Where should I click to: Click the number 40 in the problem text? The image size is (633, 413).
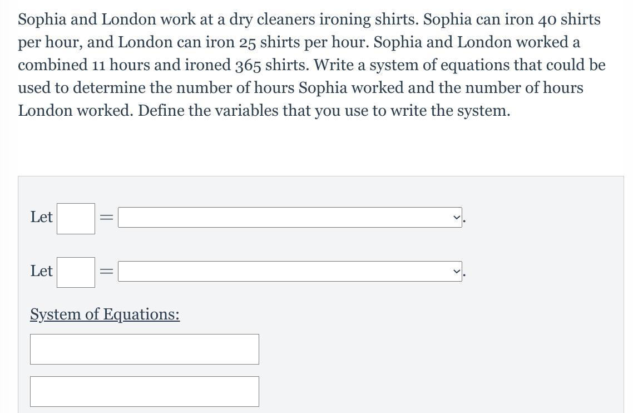click(x=547, y=20)
